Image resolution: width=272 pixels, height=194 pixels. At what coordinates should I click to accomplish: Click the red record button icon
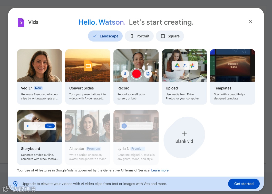coord(136,74)
